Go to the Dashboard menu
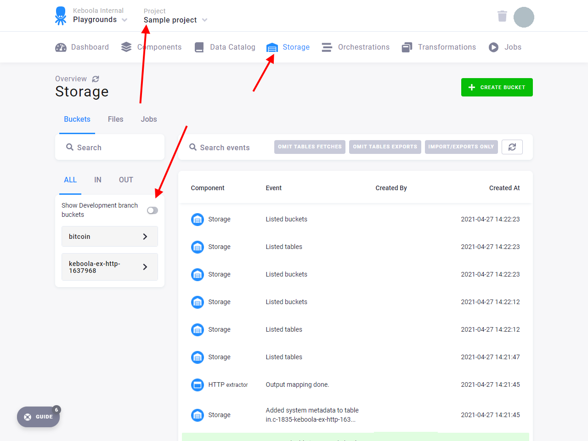This screenshot has height=441, width=588. (82, 47)
